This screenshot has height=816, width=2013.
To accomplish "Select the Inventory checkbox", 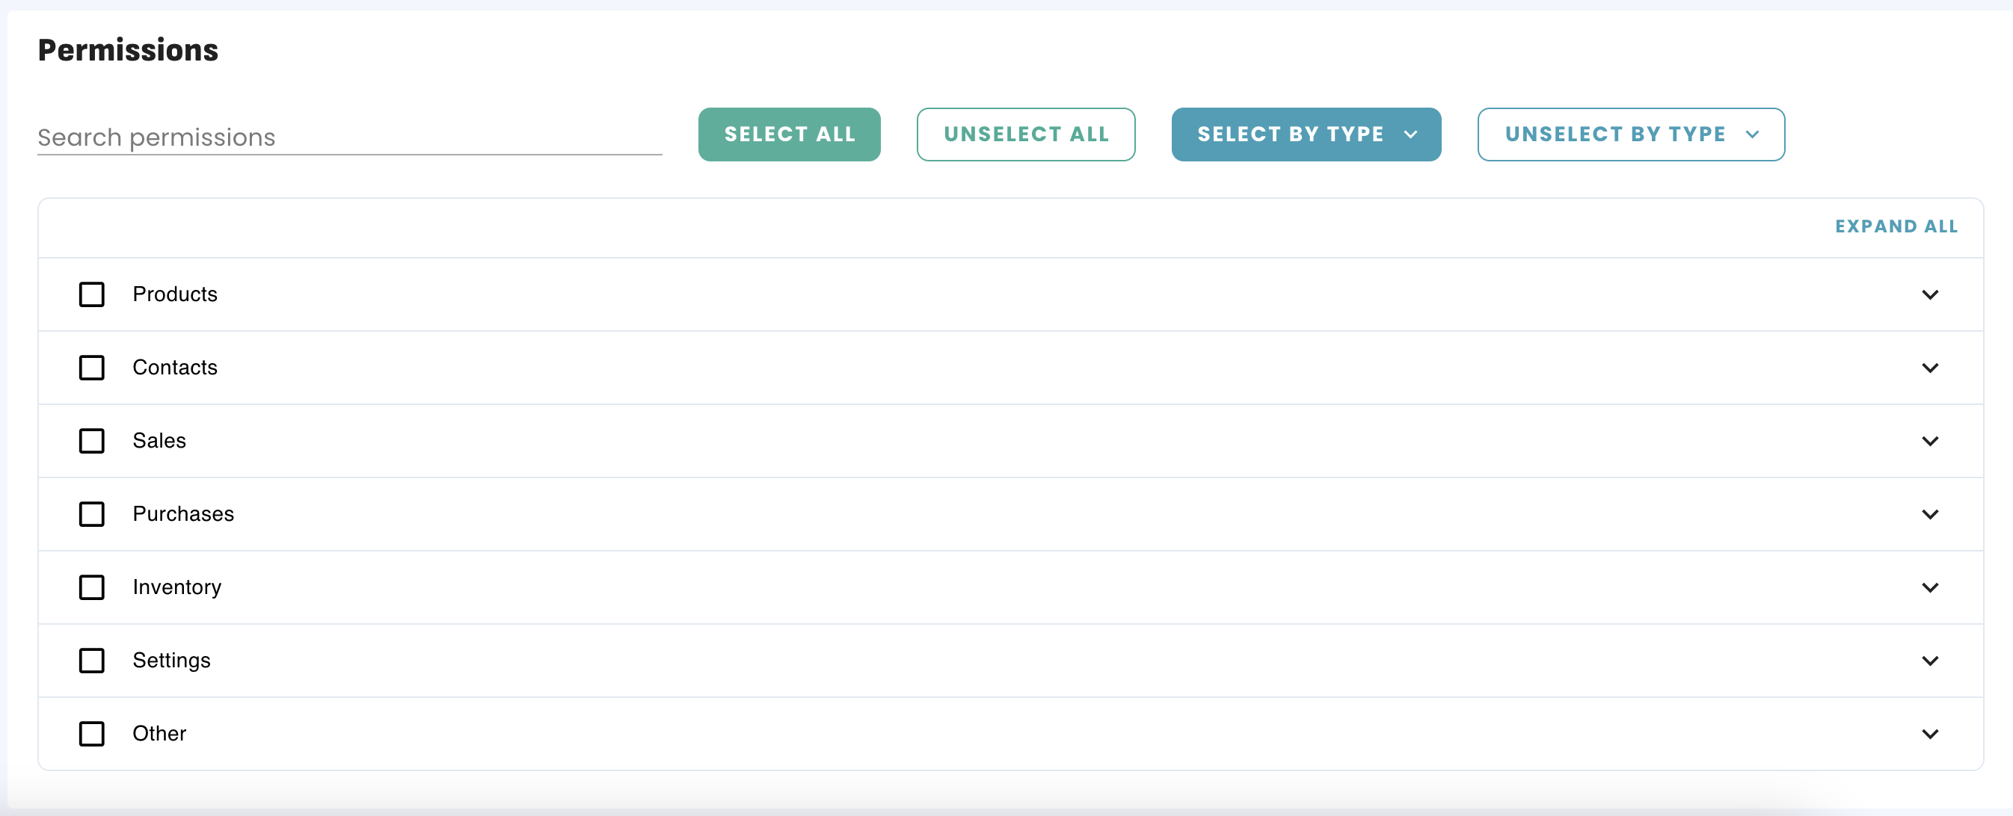I will point(91,587).
